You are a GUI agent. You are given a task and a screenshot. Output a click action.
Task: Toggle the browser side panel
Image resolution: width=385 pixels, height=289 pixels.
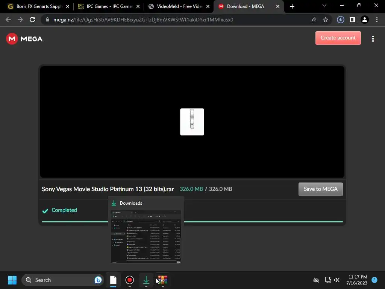point(353,20)
